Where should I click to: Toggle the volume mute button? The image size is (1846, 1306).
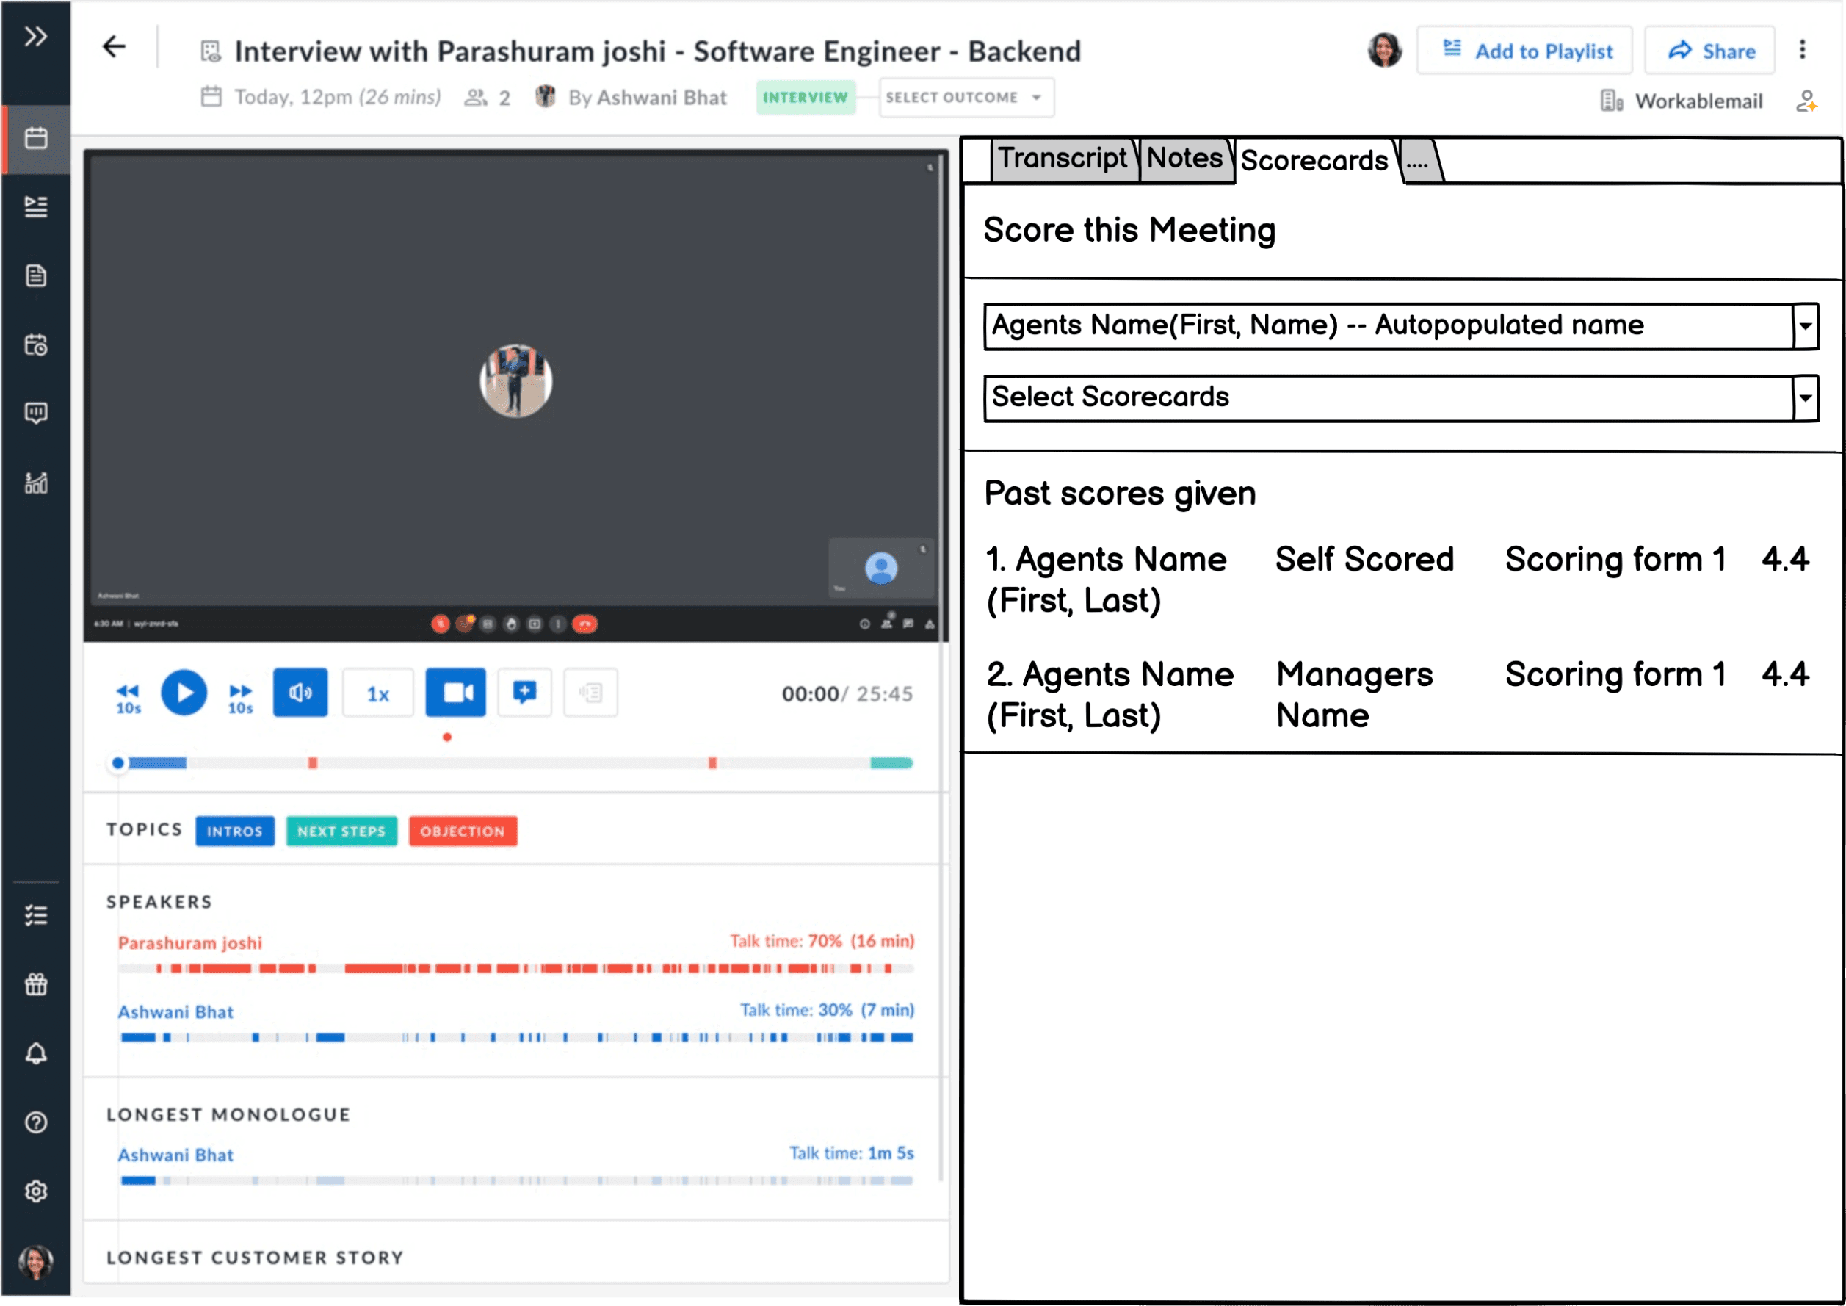pyautogui.click(x=300, y=693)
